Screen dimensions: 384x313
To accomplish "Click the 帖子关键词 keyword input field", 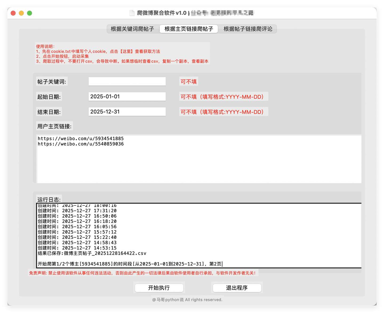I will pyautogui.click(x=127, y=81).
